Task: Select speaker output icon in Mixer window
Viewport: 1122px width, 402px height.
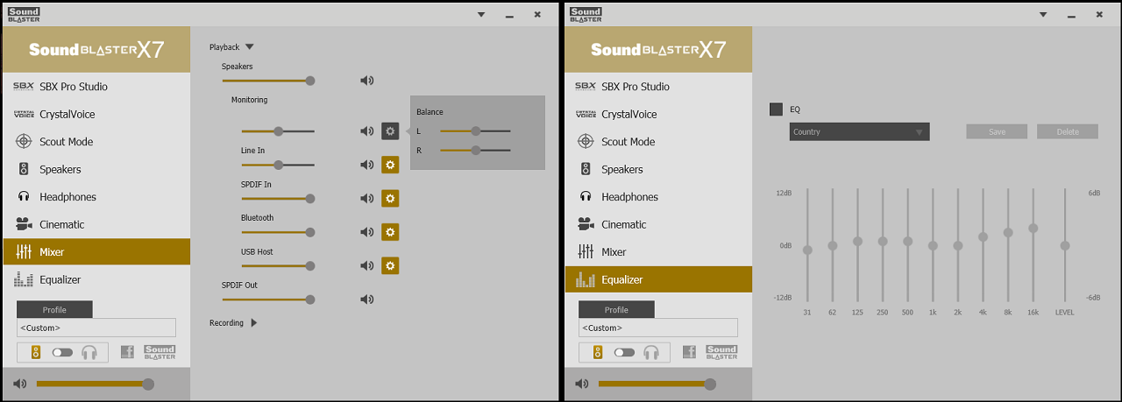Action: pos(36,352)
